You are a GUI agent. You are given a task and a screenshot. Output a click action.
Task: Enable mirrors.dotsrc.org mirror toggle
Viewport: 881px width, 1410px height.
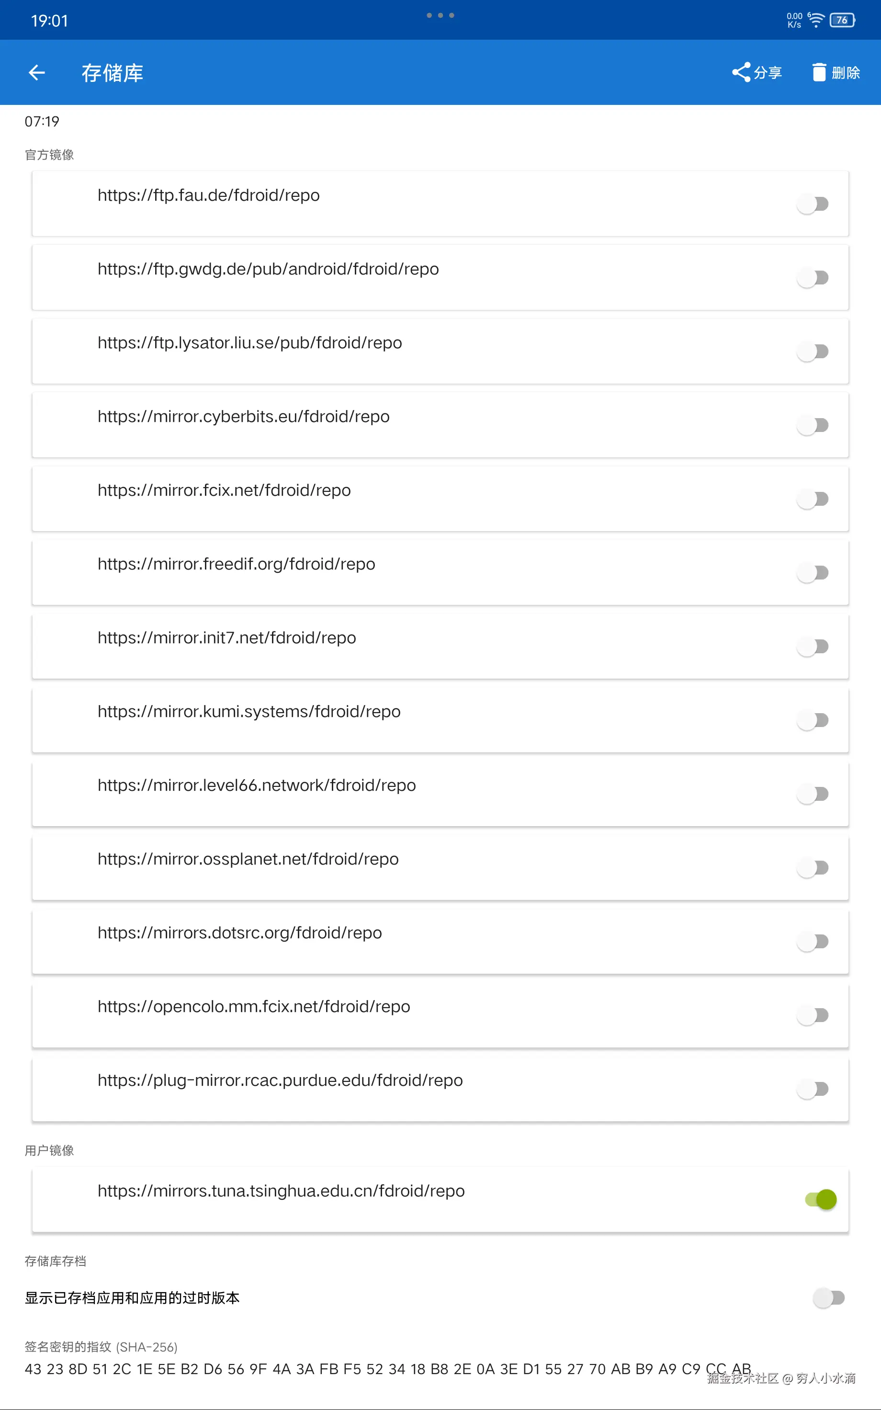coord(813,942)
